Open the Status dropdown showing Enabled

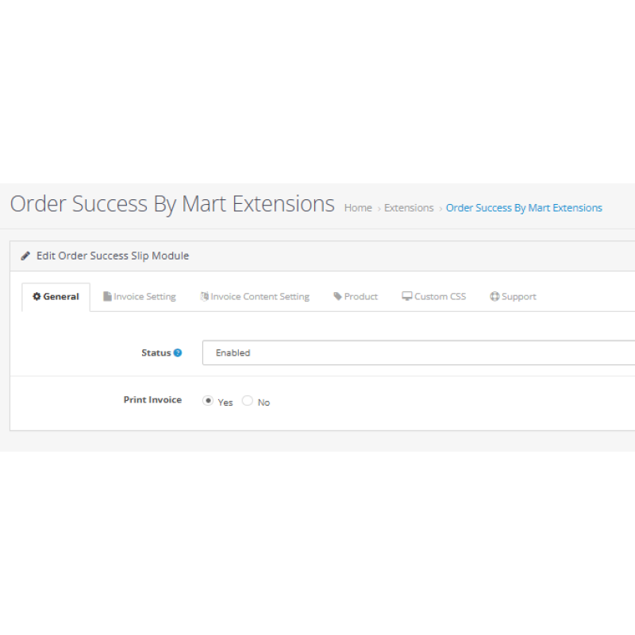coord(418,353)
